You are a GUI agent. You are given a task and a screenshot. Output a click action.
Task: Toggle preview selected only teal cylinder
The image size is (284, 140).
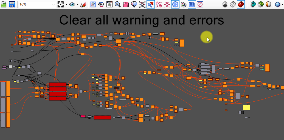pyautogui.click(x=253, y=4)
